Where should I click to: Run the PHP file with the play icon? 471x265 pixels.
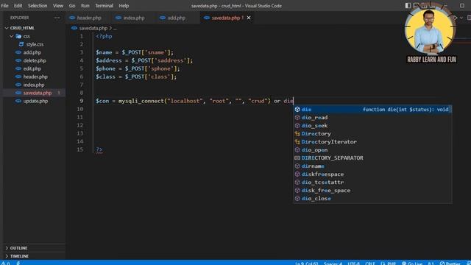456,18
